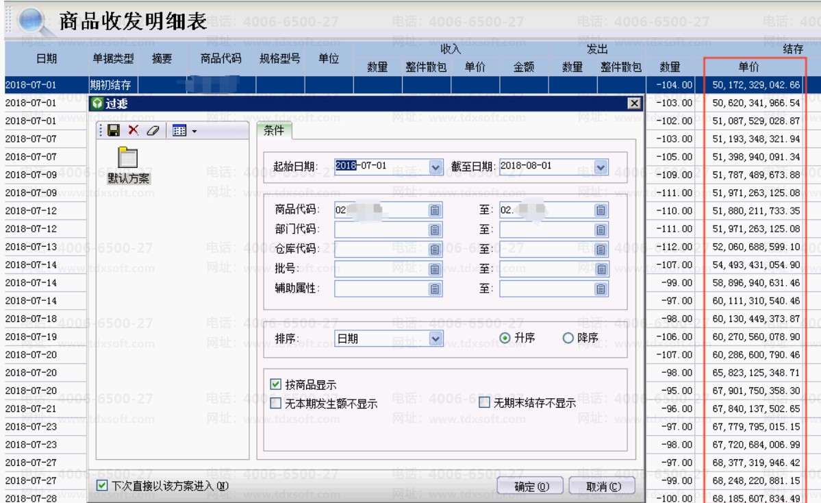821x503 pixels.
Task: Click the 单位 column header
Action: coord(329,59)
